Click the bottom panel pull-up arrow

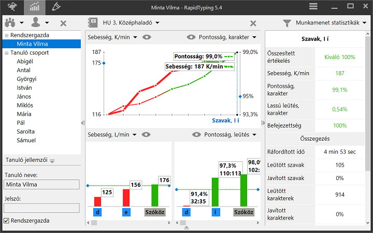(x=187, y=227)
